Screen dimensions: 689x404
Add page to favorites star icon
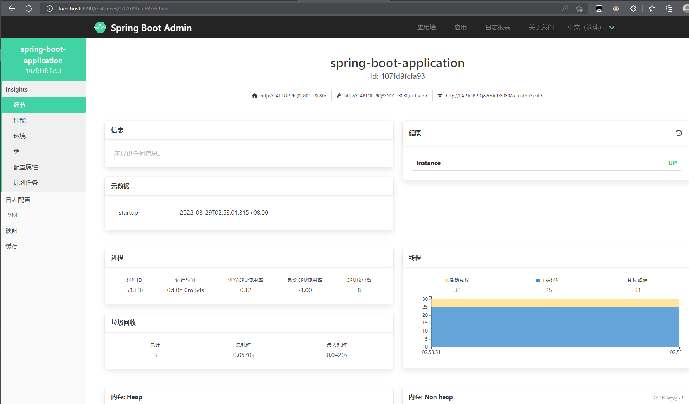[x=579, y=9]
